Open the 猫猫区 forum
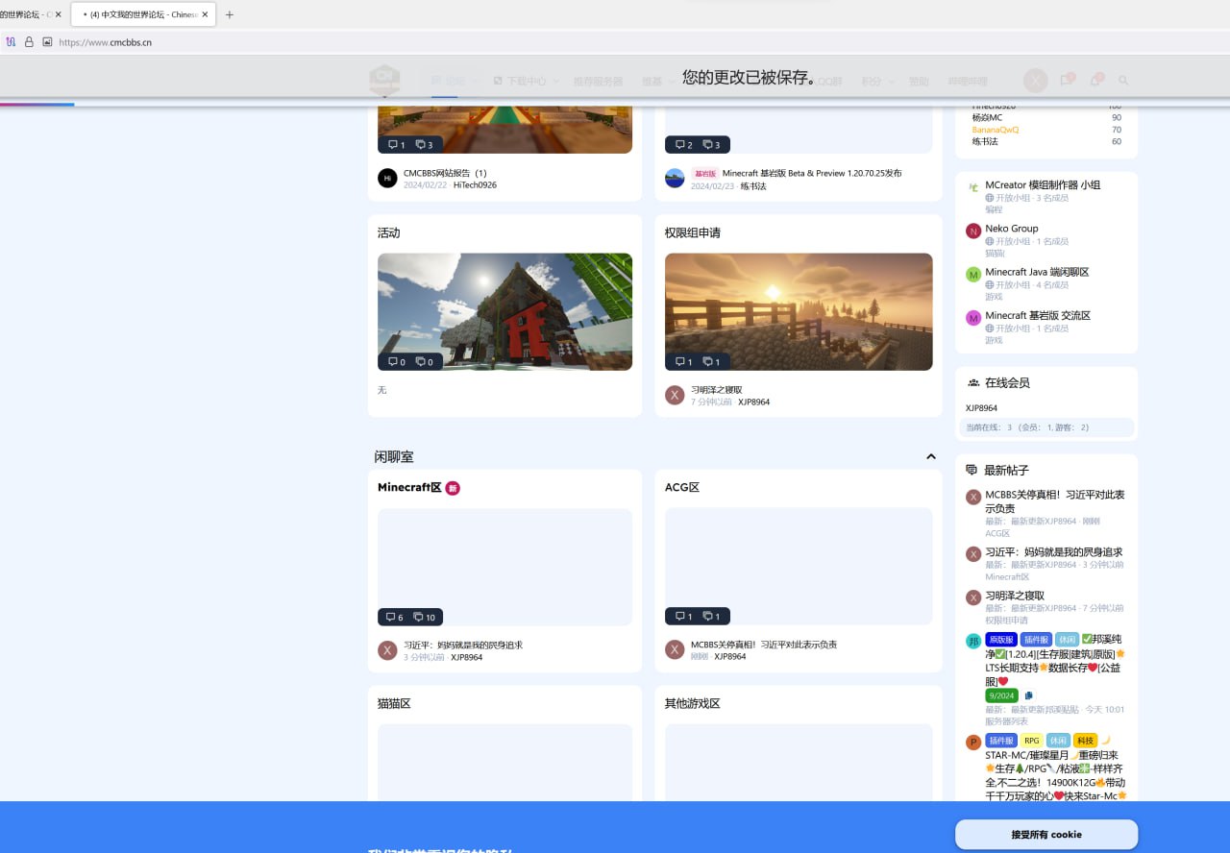The image size is (1230, 853). tap(394, 703)
